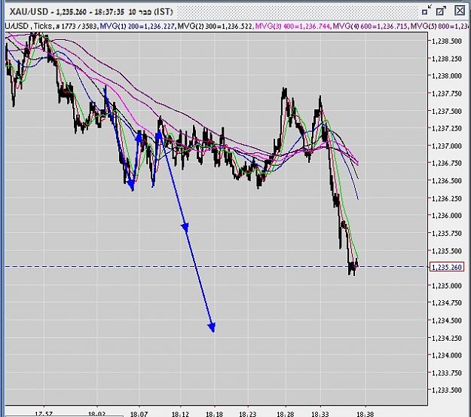Screen dimensions: 471x417
Task: Click the 1,237.250 price axis label
Action: (x=447, y=128)
